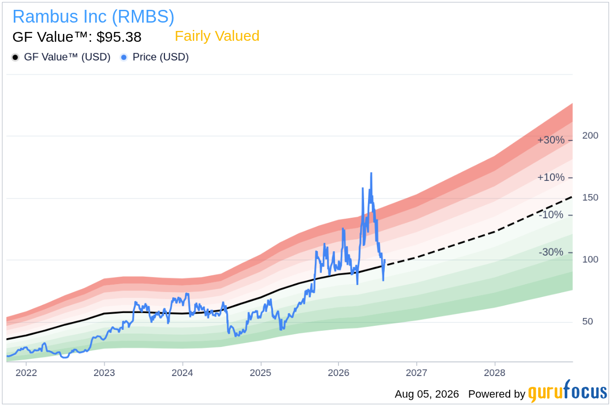
Task: Select the 'GF Value™: $95.38' text
Action: pos(77,37)
